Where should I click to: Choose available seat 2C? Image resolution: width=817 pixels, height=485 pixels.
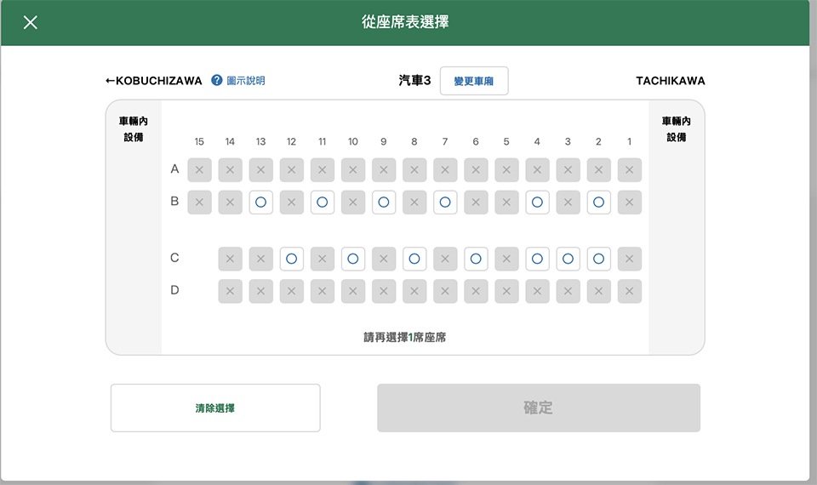(x=598, y=259)
